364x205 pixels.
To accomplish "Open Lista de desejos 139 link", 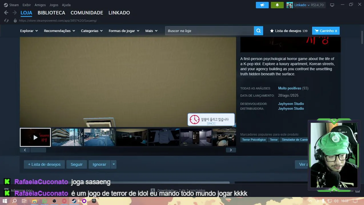I will (x=289, y=31).
